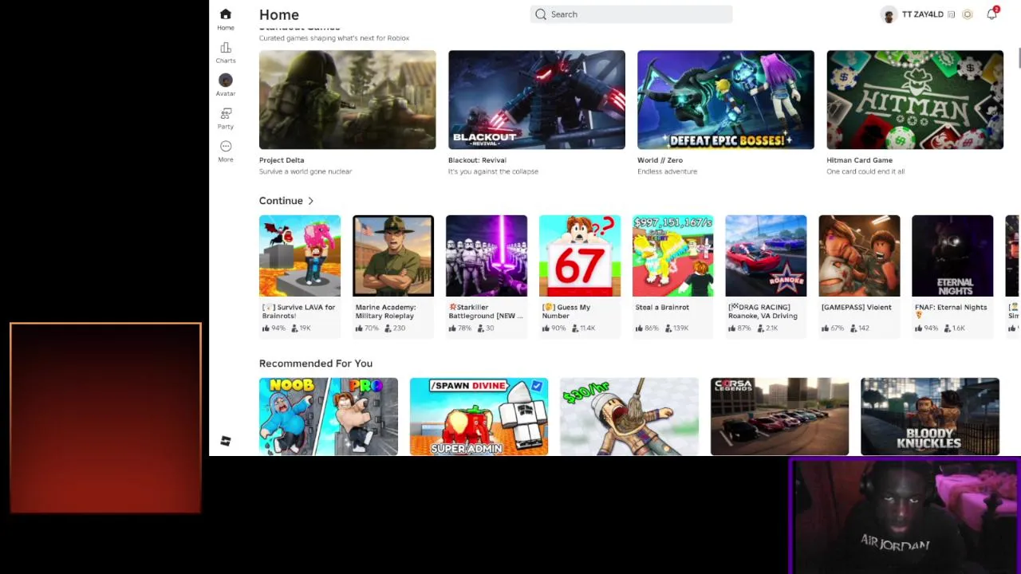The width and height of the screenshot is (1021, 574).
Task: Open the Project Delta game thumbnail
Action: pyautogui.click(x=347, y=100)
